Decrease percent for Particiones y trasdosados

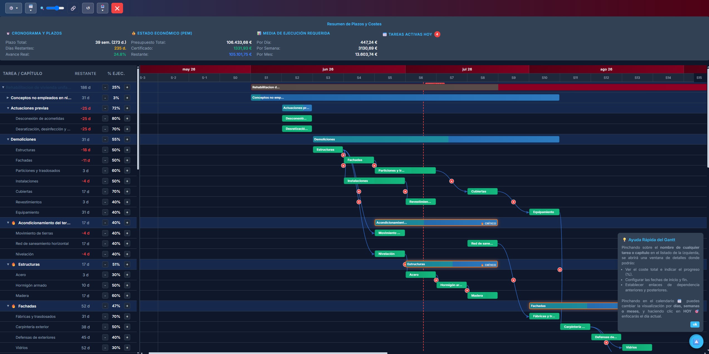coord(105,171)
